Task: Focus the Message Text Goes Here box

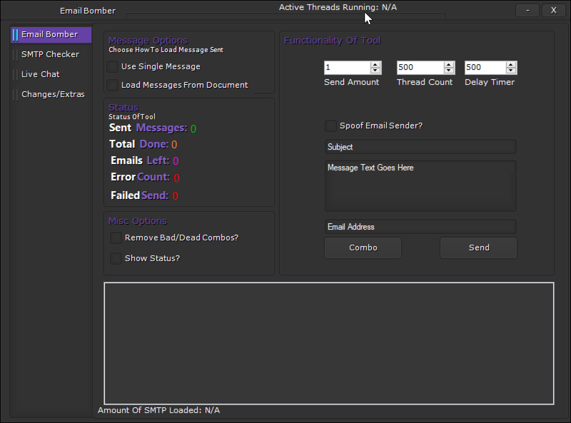Action: (420, 186)
